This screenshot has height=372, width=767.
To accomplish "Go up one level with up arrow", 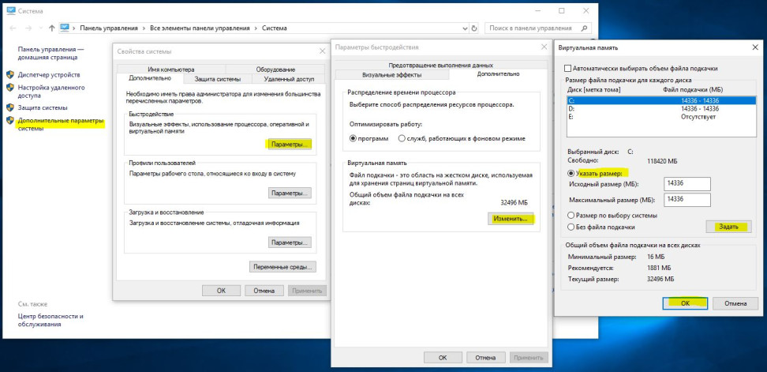I will pyautogui.click(x=52, y=28).
